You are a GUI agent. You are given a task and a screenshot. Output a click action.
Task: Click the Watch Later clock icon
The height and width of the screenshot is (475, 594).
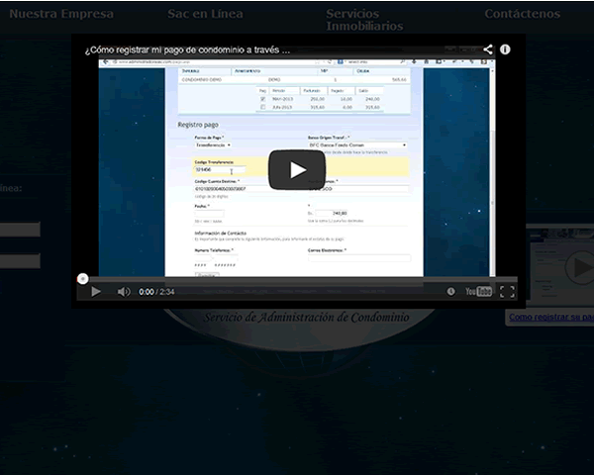(x=451, y=292)
